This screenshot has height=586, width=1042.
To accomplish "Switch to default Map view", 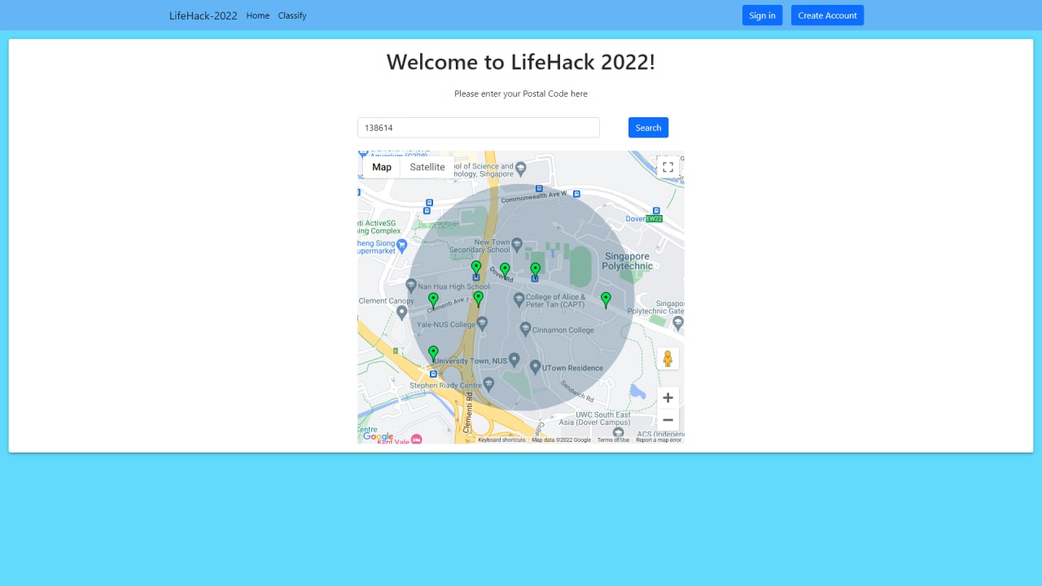I will [x=382, y=167].
